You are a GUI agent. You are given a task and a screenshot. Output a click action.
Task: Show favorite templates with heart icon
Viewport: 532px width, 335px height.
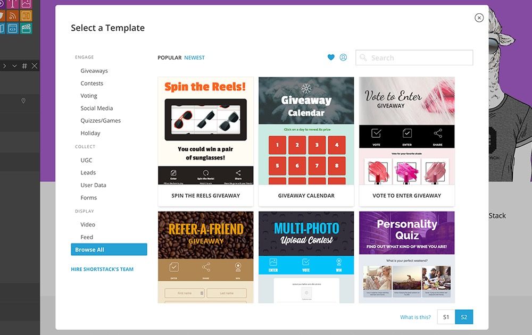pos(331,57)
